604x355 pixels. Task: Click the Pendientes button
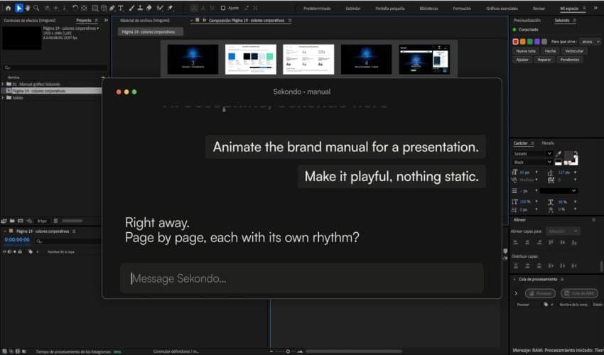click(x=569, y=60)
